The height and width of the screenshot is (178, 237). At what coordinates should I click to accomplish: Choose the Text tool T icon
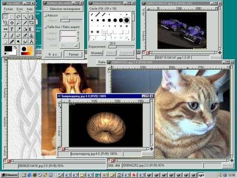click(12, 29)
